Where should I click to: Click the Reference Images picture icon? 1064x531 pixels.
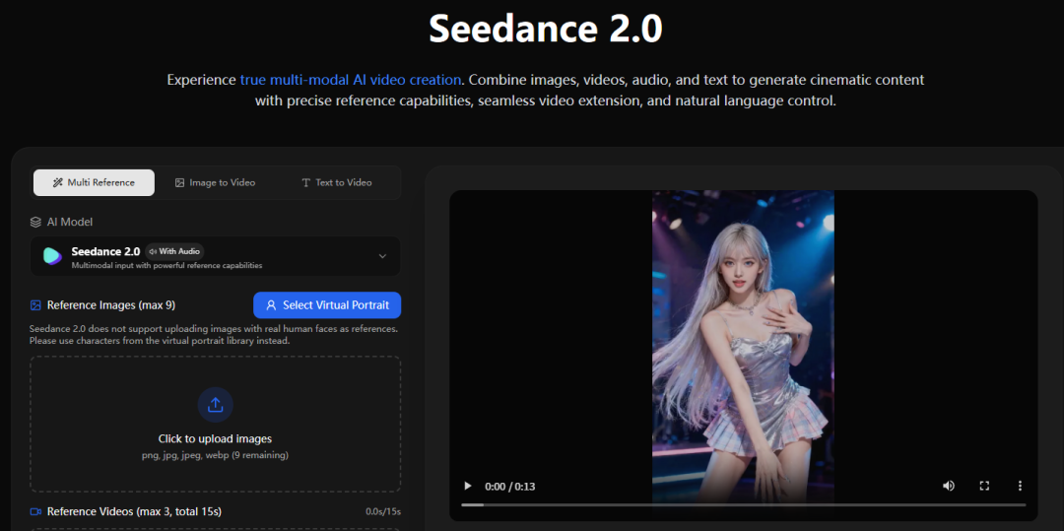[36, 305]
